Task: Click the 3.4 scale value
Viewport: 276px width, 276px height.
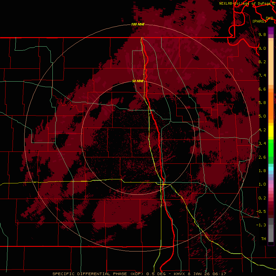Action: coord(262,144)
